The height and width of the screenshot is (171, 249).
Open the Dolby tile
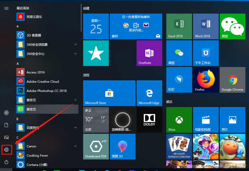tap(149, 120)
